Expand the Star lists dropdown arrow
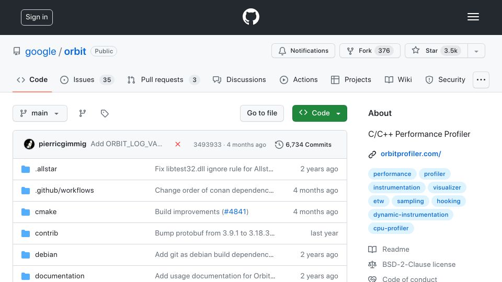This screenshot has width=502, height=282. 476,51
